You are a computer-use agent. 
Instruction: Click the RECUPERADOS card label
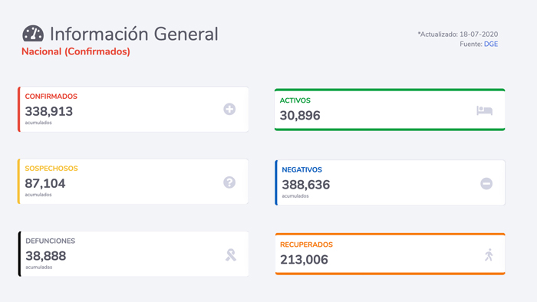click(307, 245)
